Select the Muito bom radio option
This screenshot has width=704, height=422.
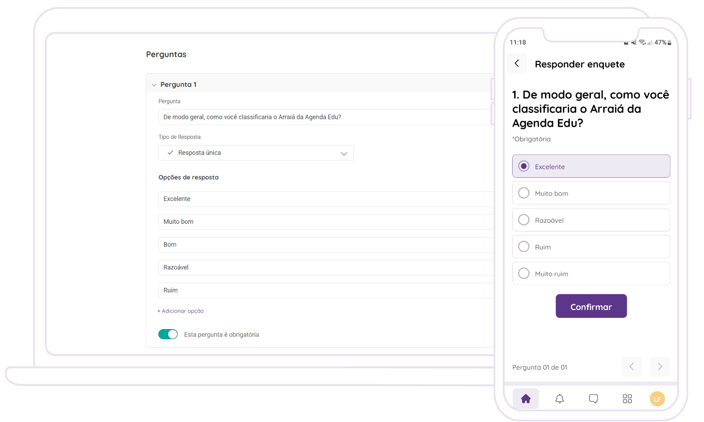591,193
